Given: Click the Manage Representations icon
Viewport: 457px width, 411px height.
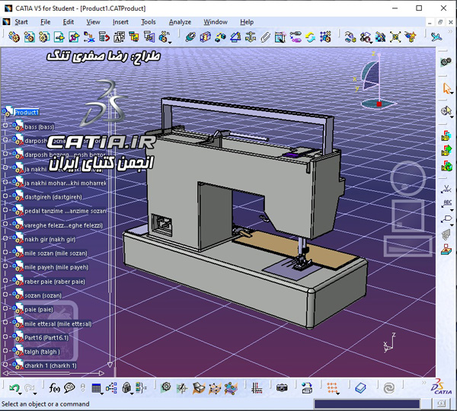Looking at the screenshot, I should point(149,37).
